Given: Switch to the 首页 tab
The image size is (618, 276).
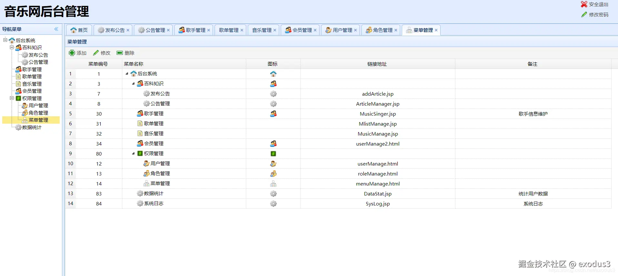Looking at the screenshot, I should pos(79,30).
